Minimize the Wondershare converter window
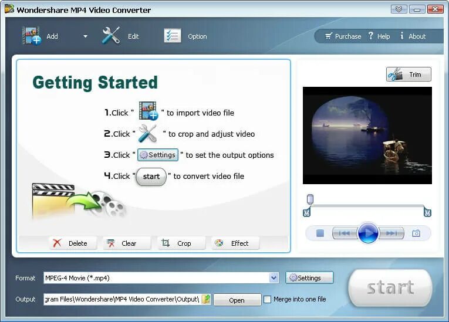Screen dimensions: 449x322 coord(417,9)
